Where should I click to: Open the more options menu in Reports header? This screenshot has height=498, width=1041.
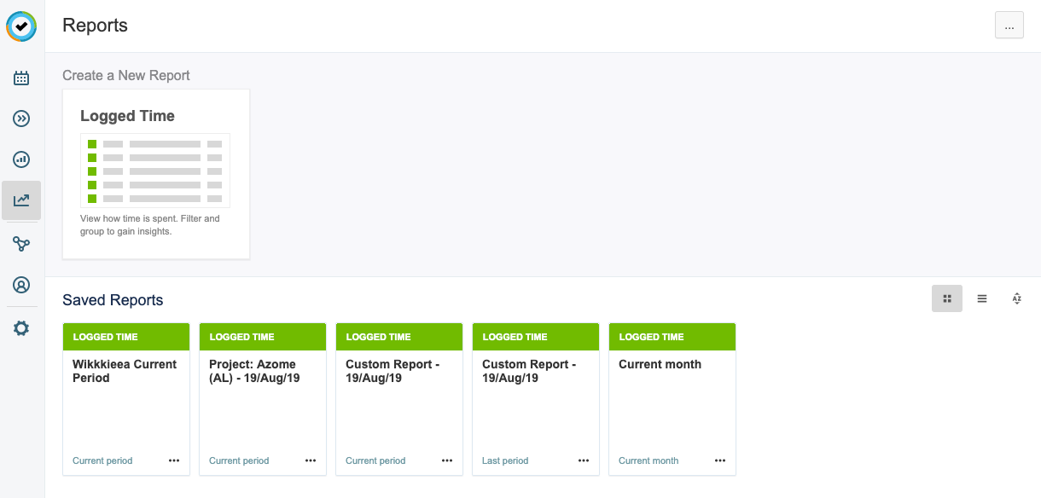[1009, 26]
